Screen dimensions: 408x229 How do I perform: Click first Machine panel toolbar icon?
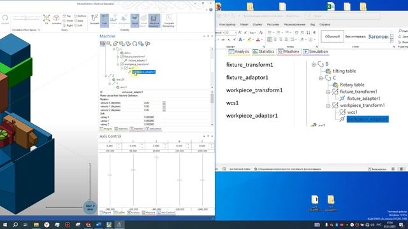[103, 44]
